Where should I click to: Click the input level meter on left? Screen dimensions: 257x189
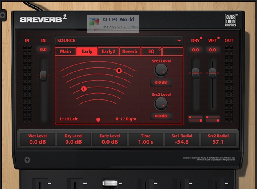tap(27, 84)
